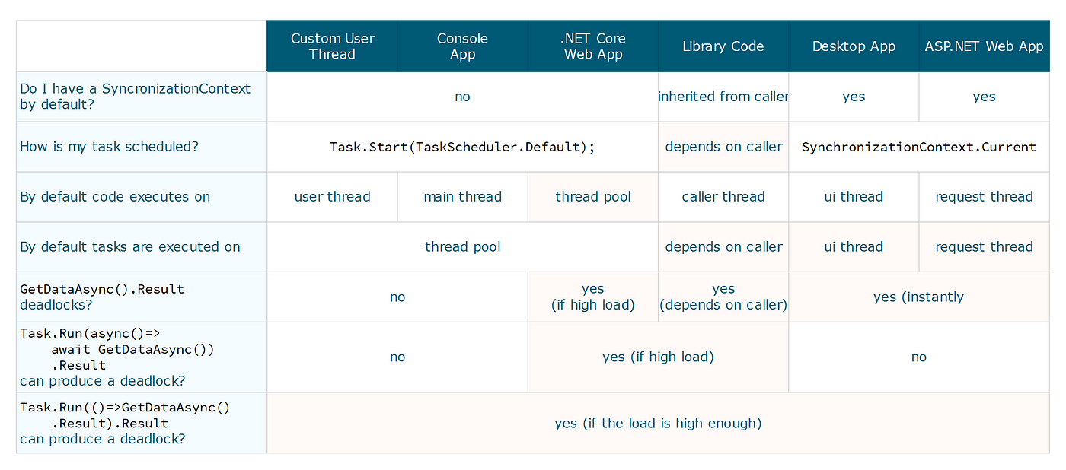Click the 'yes (if the load is high enough)' cell
This screenshot has height=470, width=1066.
coord(658,423)
